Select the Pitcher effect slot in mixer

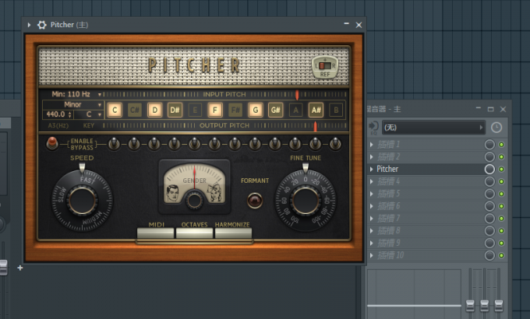click(426, 169)
